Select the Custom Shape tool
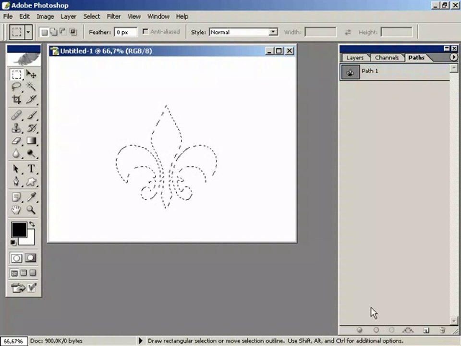This screenshot has width=461, height=346. point(31,181)
